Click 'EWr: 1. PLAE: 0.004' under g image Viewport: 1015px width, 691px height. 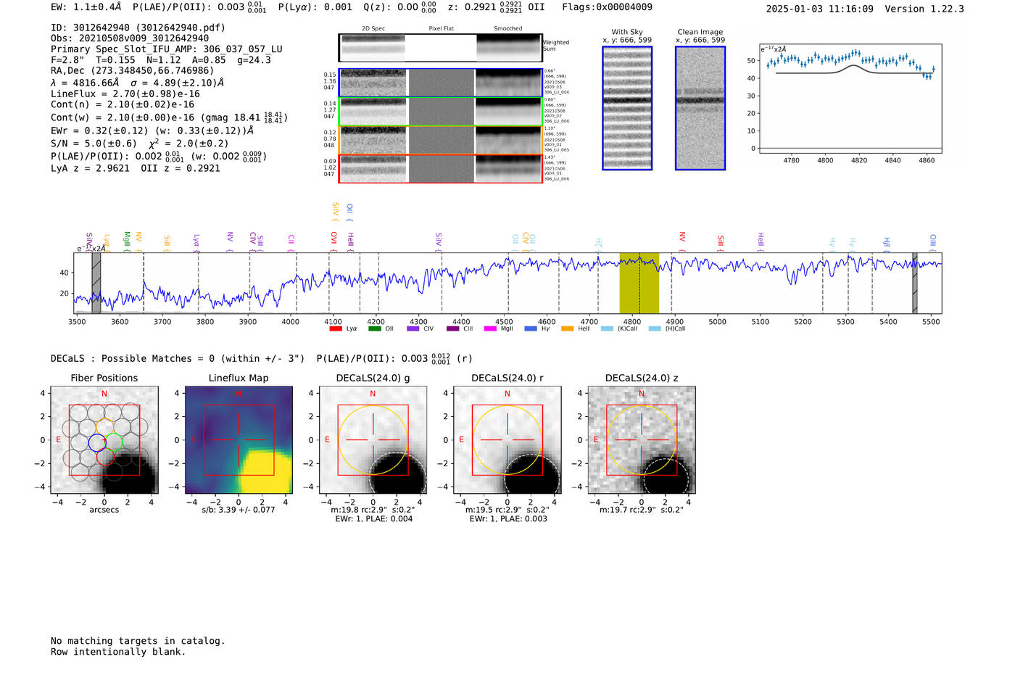coord(373,519)
